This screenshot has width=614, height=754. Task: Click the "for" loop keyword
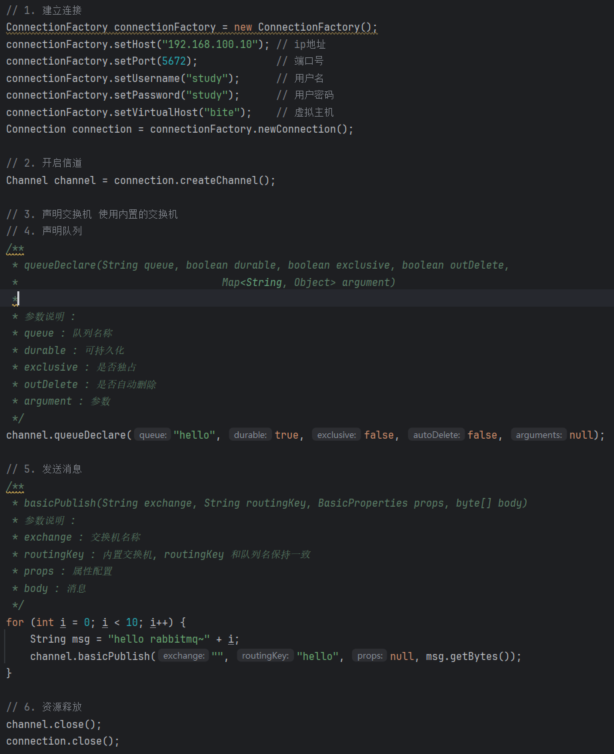click(x=15, y=623)
